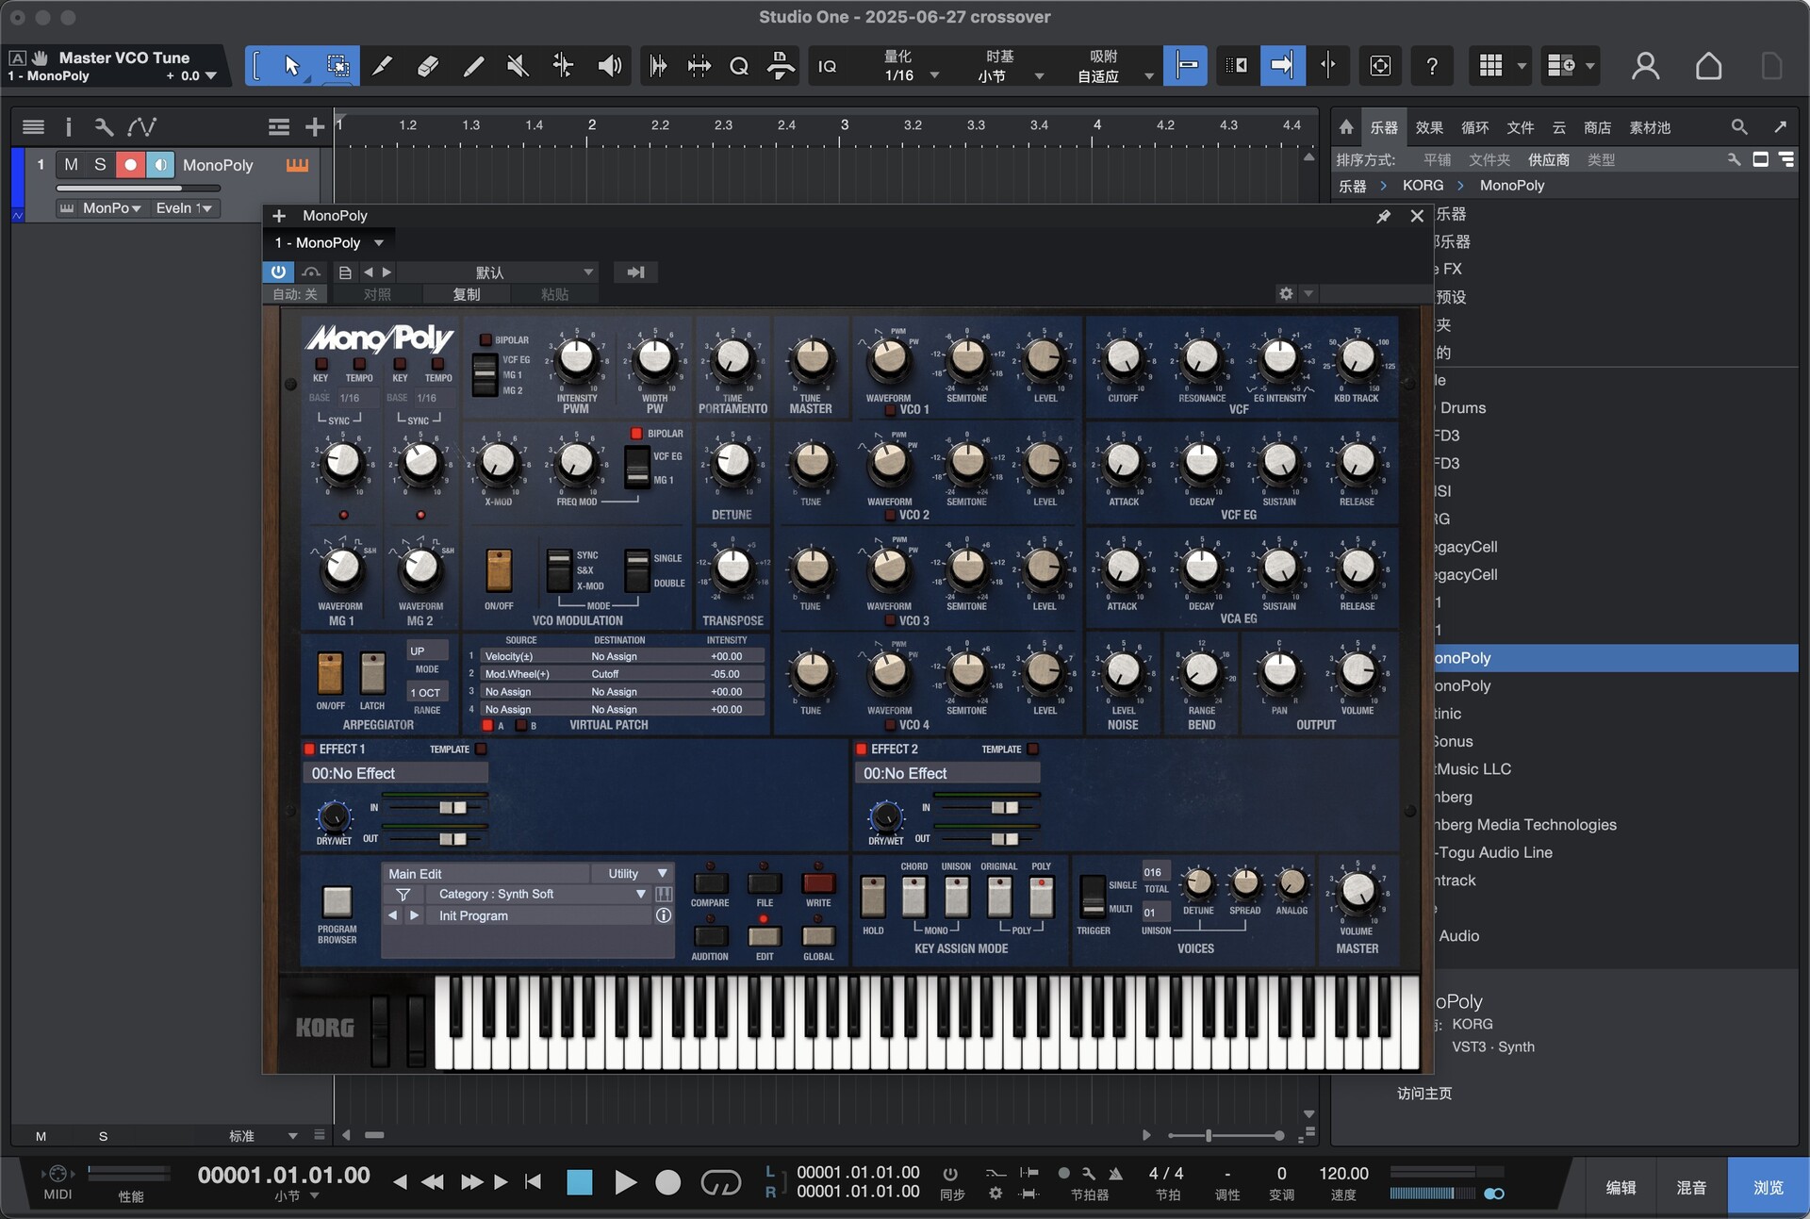Click 120.00 tempo value in transport
This screenshot has height=1219, width=1810.
(x=1343, y=1173)
